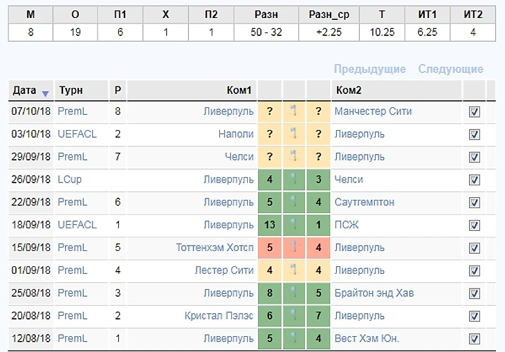The image size is (505, 352).
Task: Click the UEFACL tournament in 03/10/18 row
Action: pos(77,134)
